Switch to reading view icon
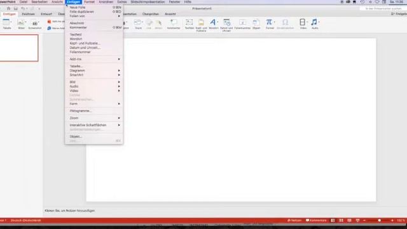The height and width of the screenshot is (229, 407). click(349, 221)
